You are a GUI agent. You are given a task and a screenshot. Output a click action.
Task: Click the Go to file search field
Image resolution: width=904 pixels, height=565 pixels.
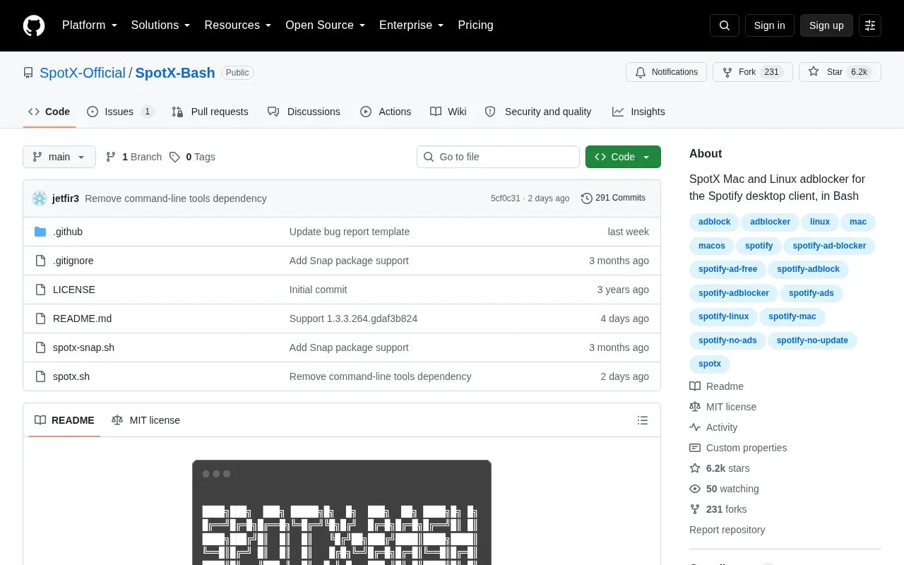click(498, 157)
